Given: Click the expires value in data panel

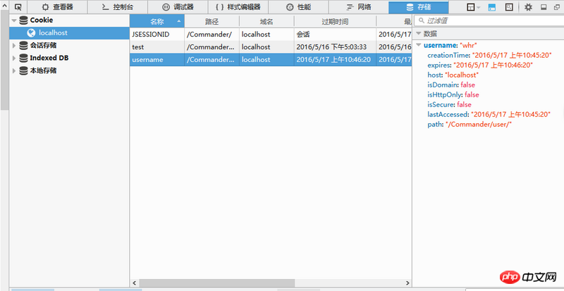Looking at the screenshot, I should pyautogui.click(x=493, y=65).
